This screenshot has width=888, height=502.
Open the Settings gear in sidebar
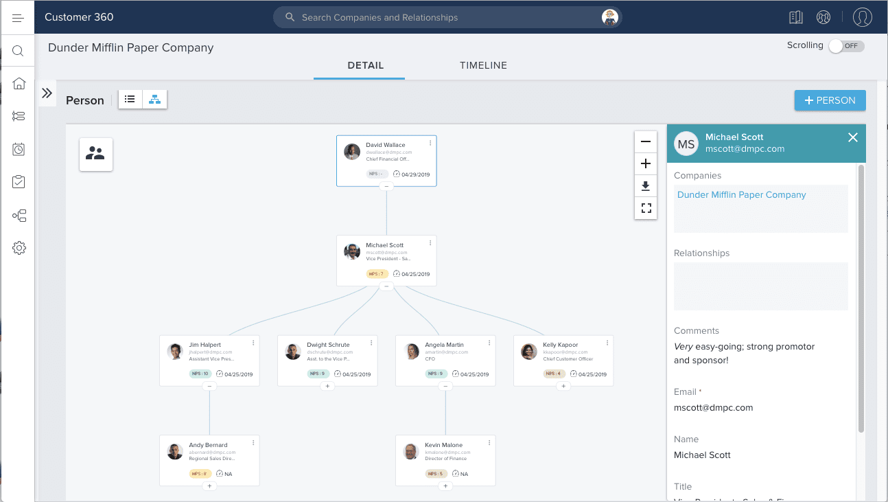click(x=19, y=248)
